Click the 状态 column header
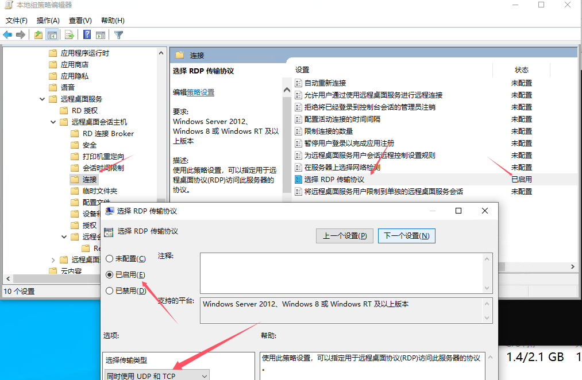Screen dimensions: 582x380 coord(522,69)
